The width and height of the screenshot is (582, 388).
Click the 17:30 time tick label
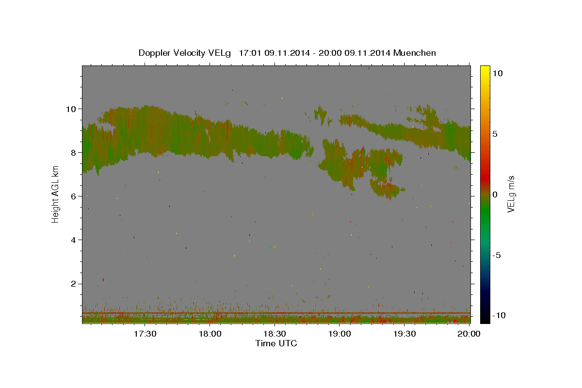[x=145, y=334]
